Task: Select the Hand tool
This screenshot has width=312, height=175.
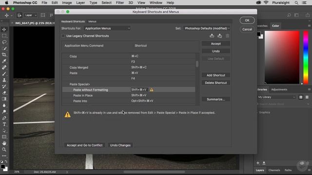Action: coord(4,143)
